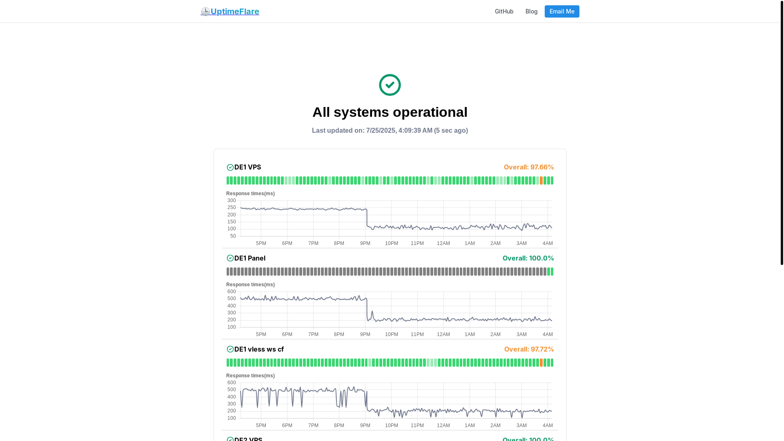Click the first gray bar in DE1 Panel strip
The height and width of the screenshot is (441, 784).
click(x=228, y=272)
